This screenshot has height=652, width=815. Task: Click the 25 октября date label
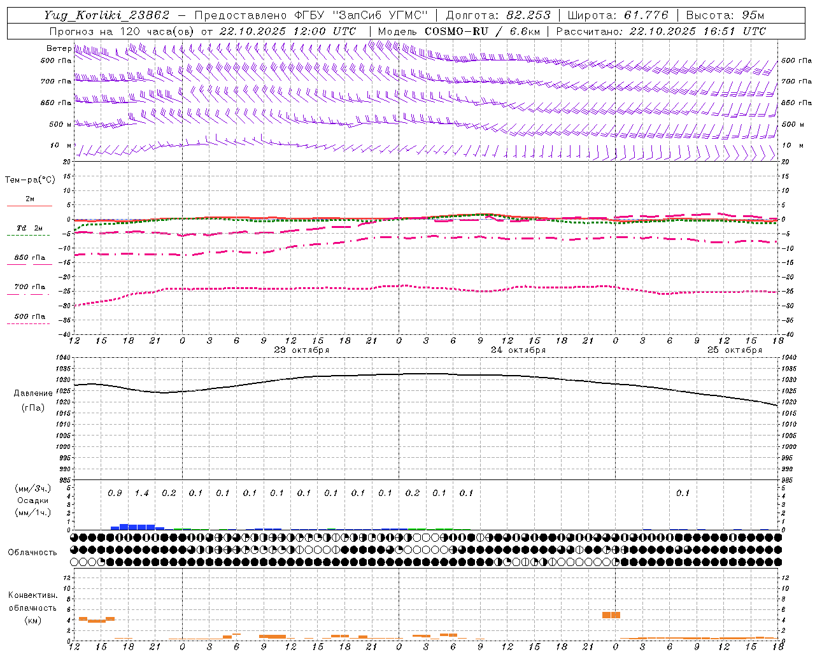[735, 350]
